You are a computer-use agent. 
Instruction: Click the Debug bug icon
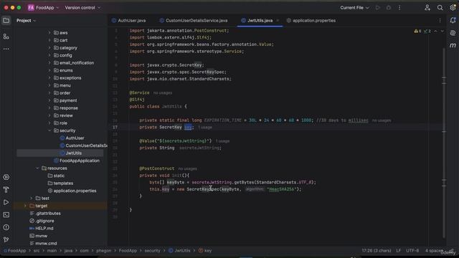[389, 8]
